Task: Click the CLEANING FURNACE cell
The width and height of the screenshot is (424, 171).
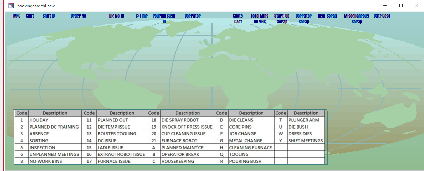Action: [251, 148]
